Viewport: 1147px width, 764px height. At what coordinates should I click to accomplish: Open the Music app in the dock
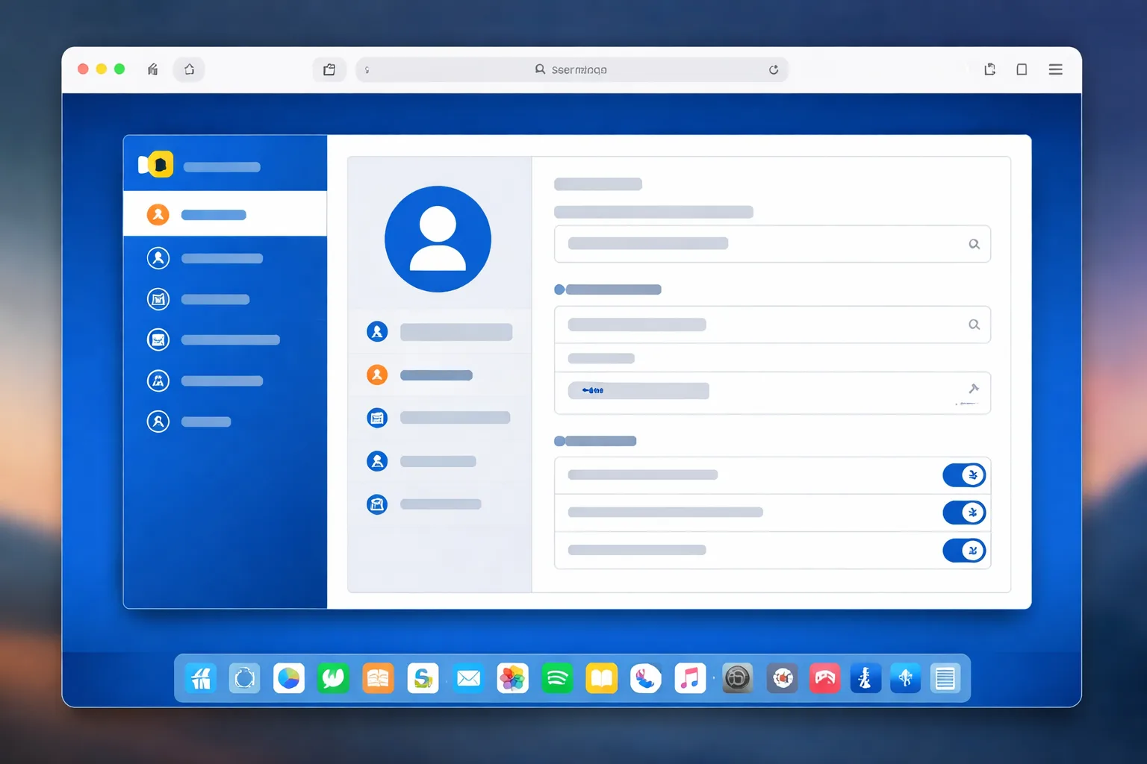(690, 678)
